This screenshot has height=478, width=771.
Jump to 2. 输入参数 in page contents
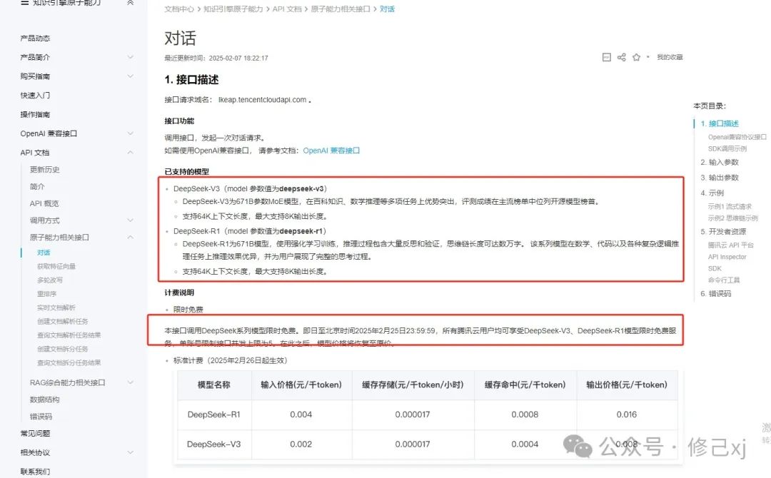720,162
